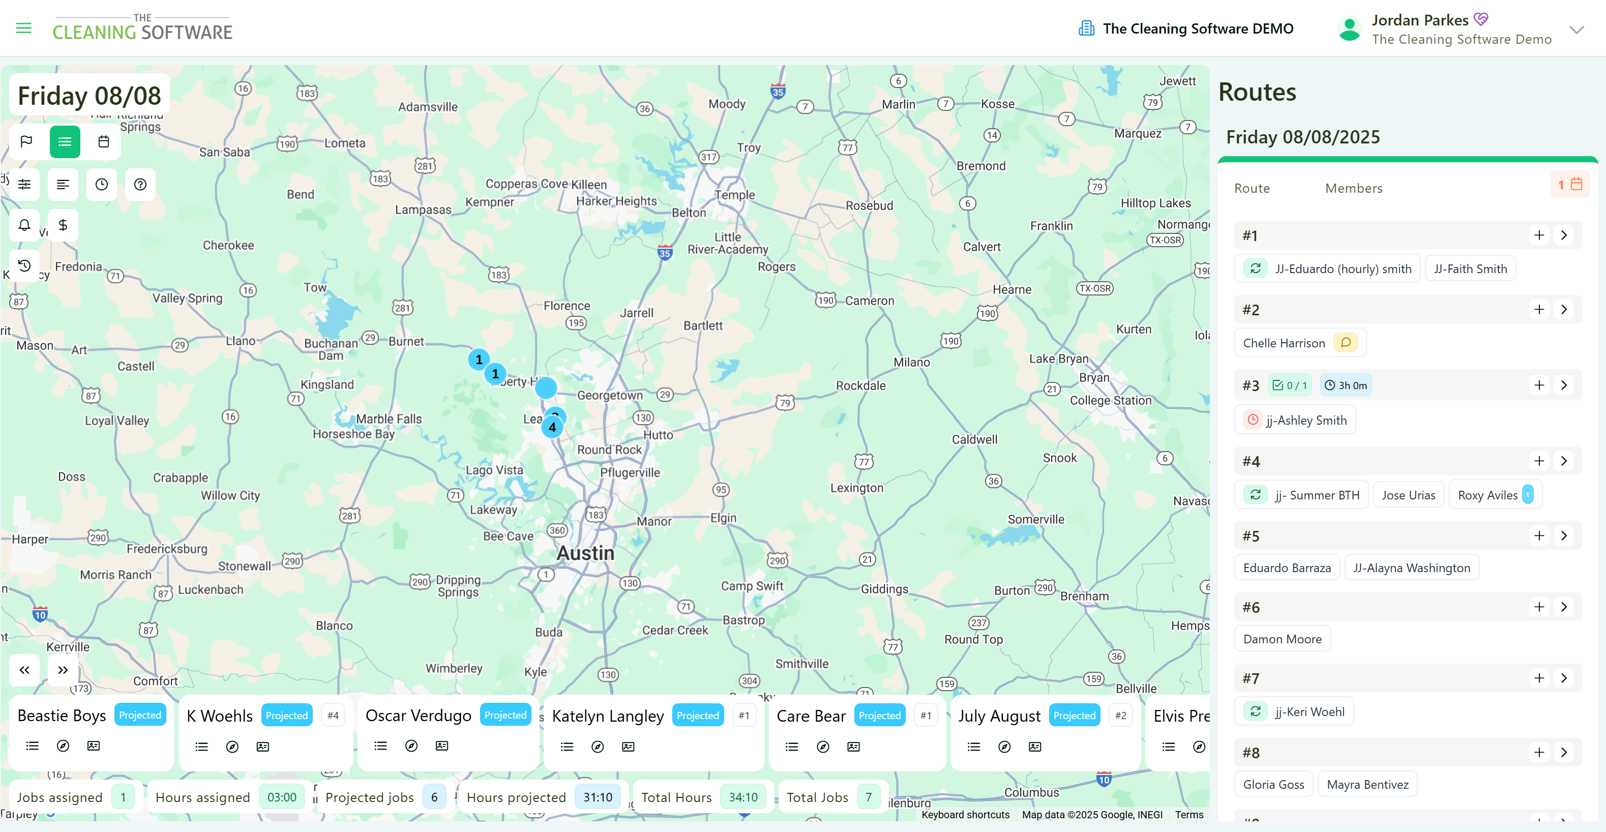1606x832 pixels.
Task: Select the Route column tab
Action: tap(1251, 188)
